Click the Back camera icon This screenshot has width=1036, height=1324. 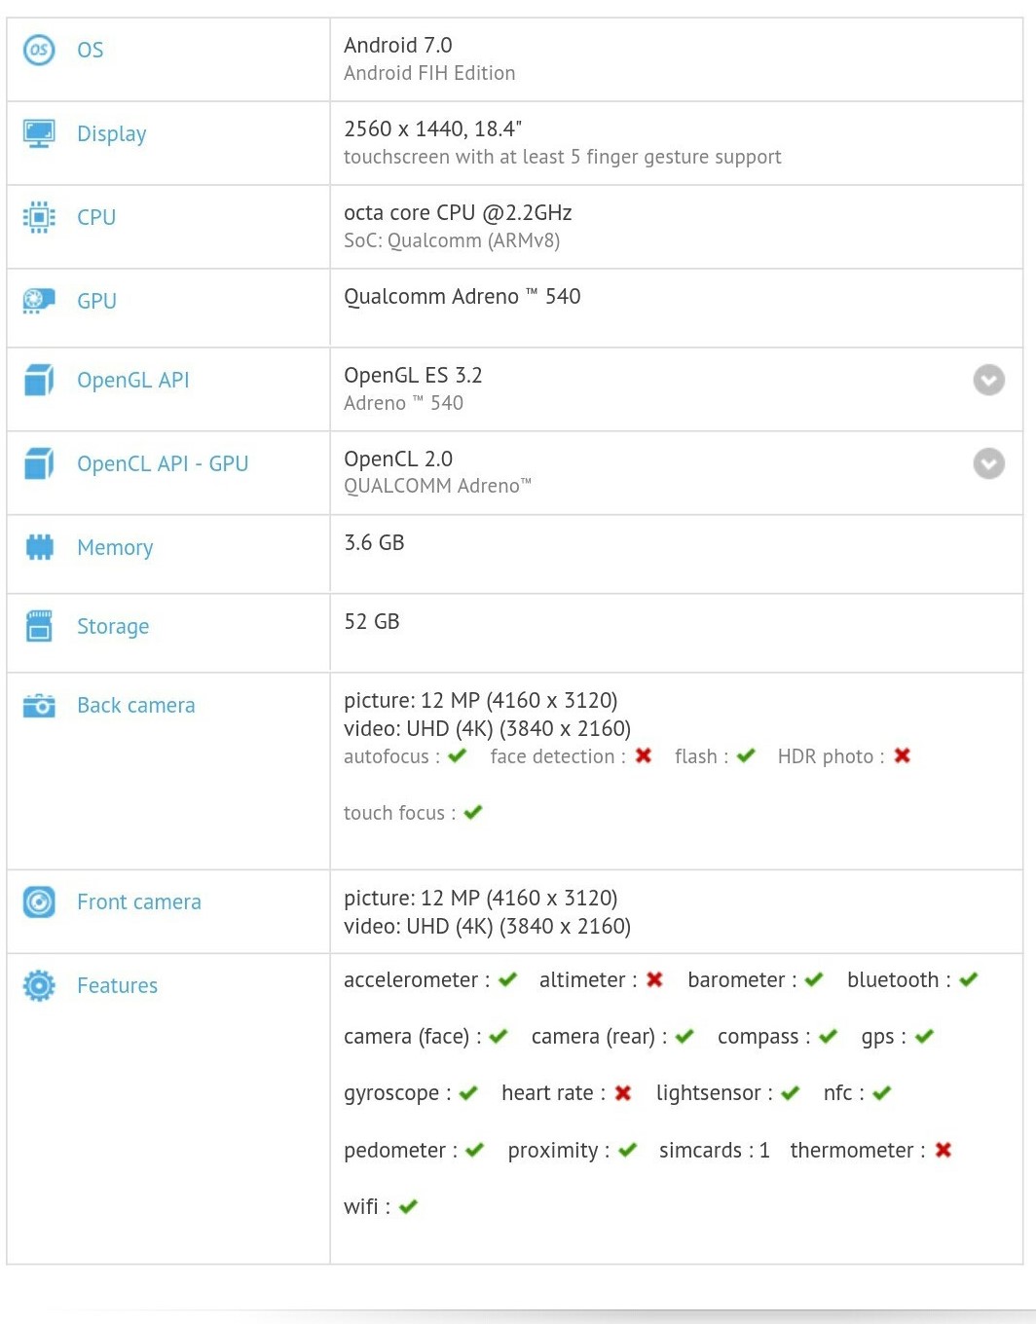[39, 705]
